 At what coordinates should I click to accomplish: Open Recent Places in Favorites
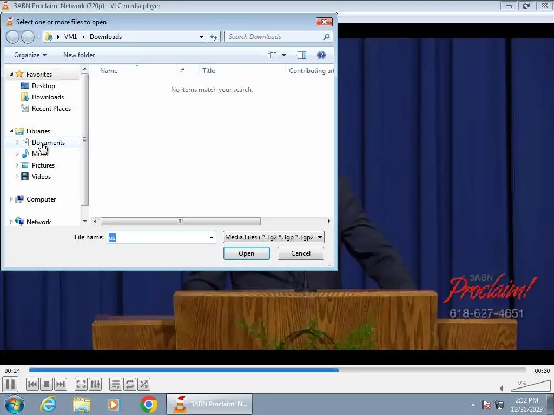(51, 108)
